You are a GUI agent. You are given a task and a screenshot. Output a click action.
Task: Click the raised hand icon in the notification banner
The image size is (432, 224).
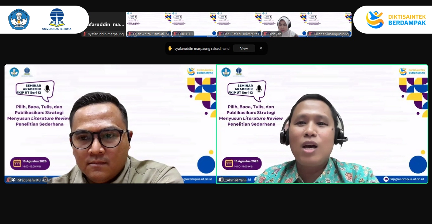170,48
